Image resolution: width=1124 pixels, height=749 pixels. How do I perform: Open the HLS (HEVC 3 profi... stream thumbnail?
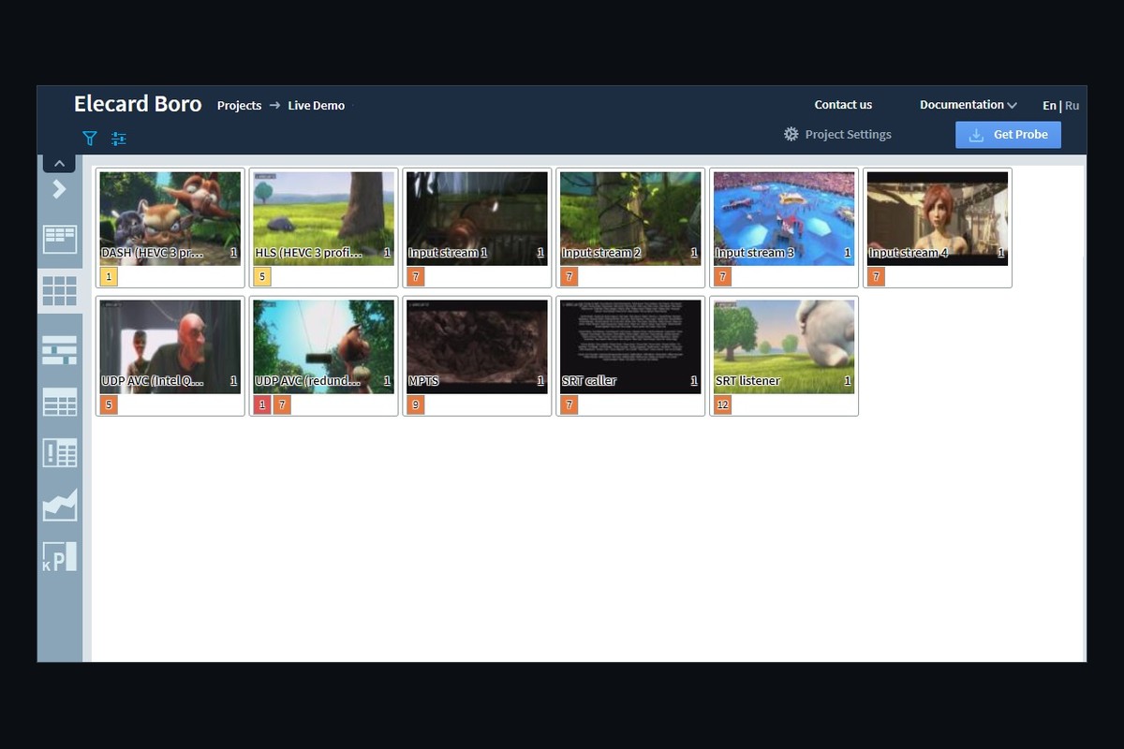pos(324,218)
